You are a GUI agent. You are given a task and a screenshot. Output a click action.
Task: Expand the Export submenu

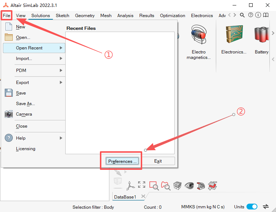34,82
